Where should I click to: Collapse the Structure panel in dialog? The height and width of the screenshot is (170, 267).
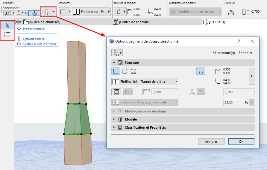pos(114,63)
